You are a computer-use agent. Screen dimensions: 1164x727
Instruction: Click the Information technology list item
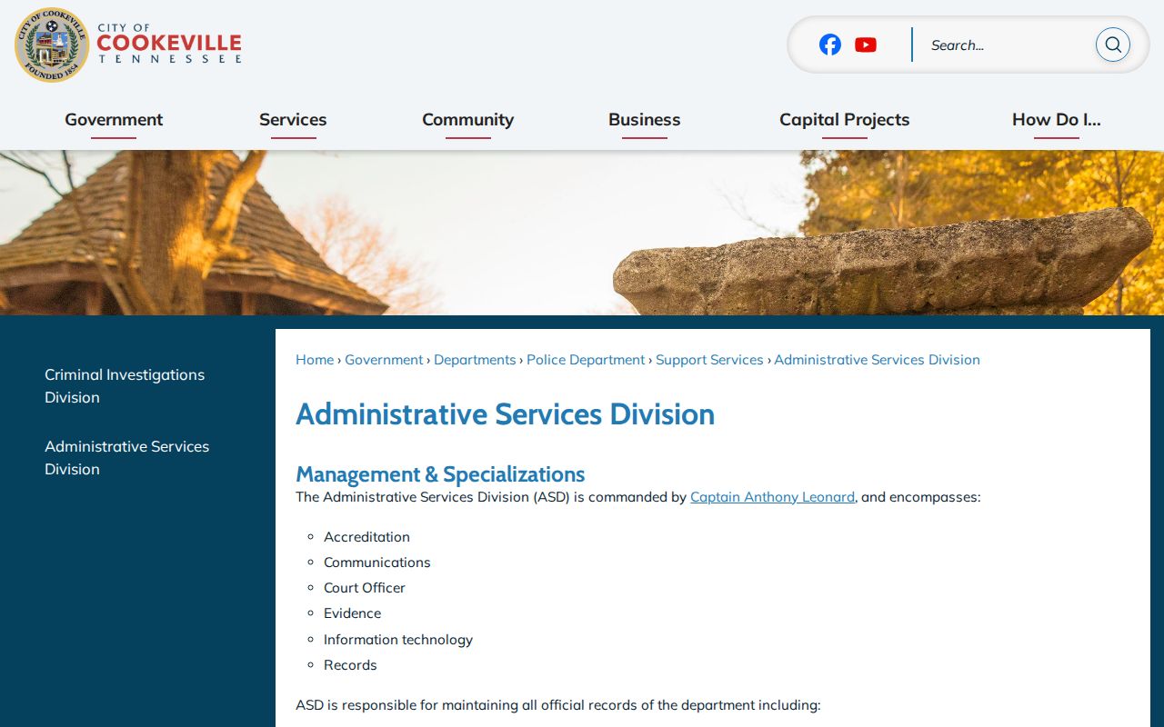coord(397,640)
